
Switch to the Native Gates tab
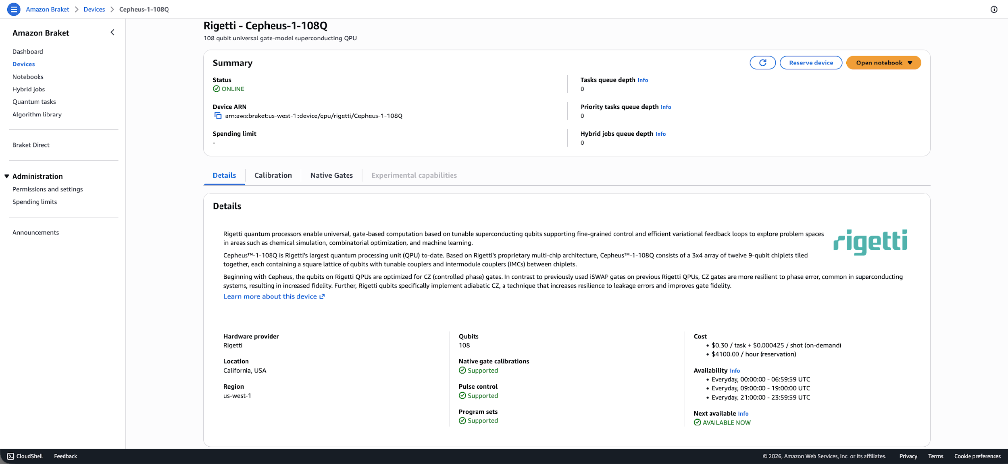331,176
